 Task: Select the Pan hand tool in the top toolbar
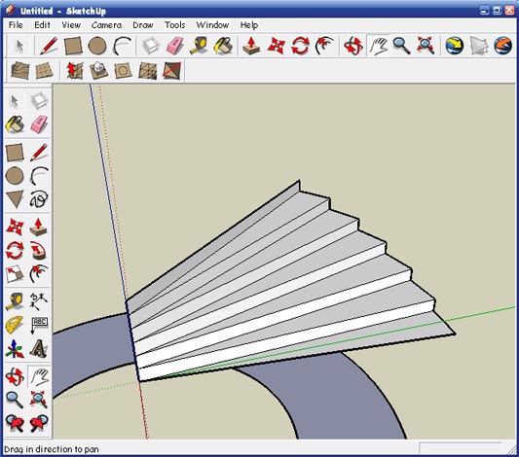378,46
